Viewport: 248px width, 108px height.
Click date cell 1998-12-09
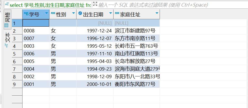coord(95,76)
